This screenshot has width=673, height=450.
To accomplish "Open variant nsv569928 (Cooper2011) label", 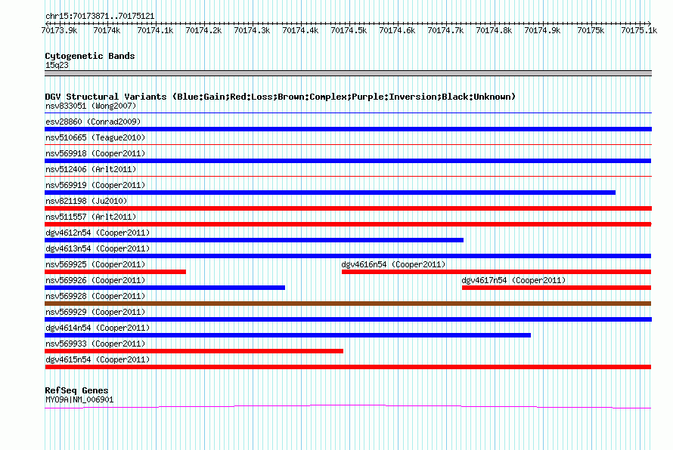I will [95, 296].
